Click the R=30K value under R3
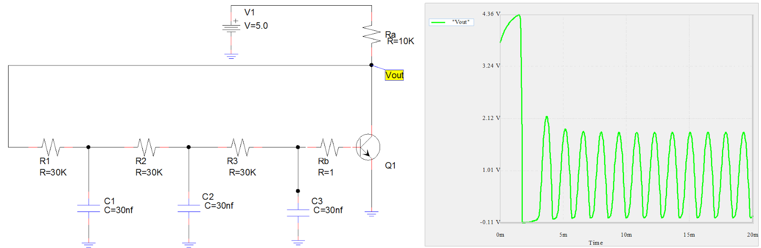This screenshot has width=761, height=248. [x=243, y=173]
